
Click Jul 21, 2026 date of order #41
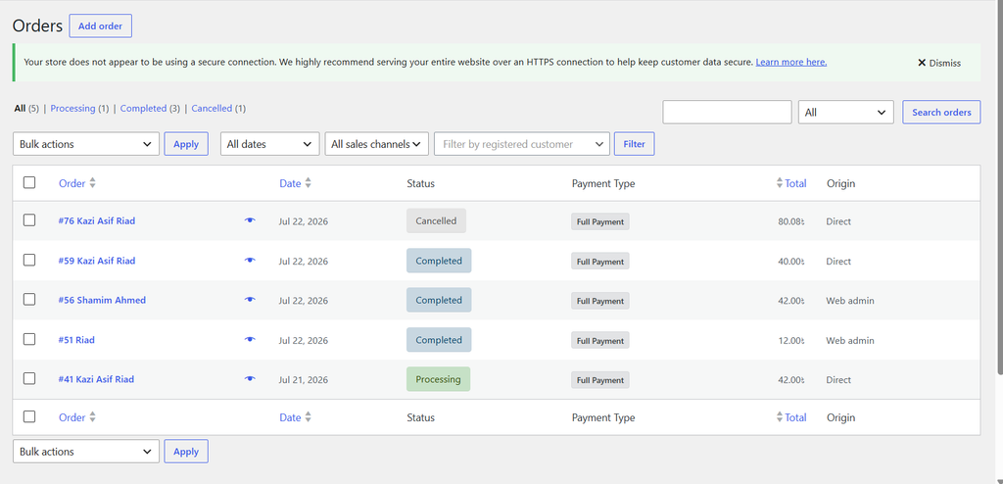tap(304, 379)
